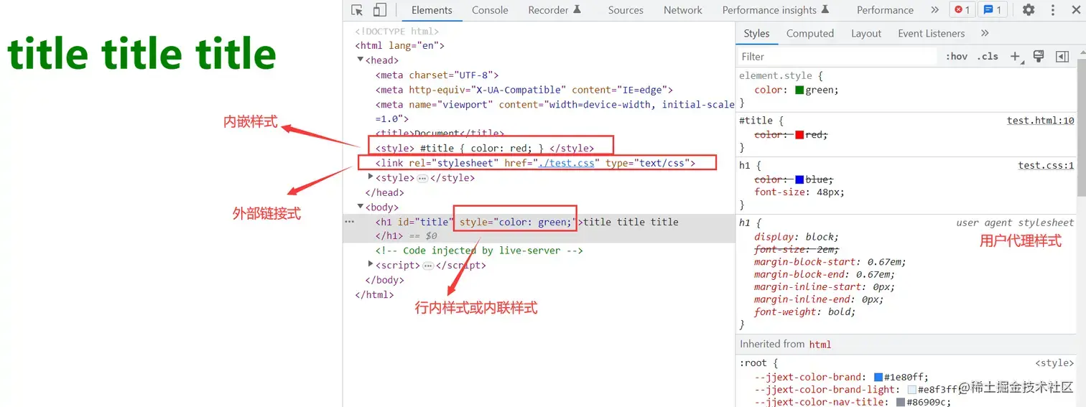Viewport: 1086px width, 407px height.
Task: Collapse the head element node
Action: [361, 60]
